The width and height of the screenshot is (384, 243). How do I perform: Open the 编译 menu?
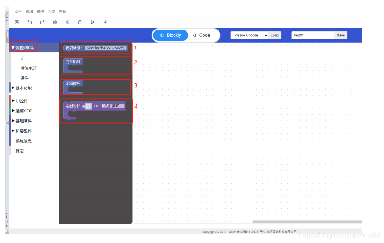40,12
